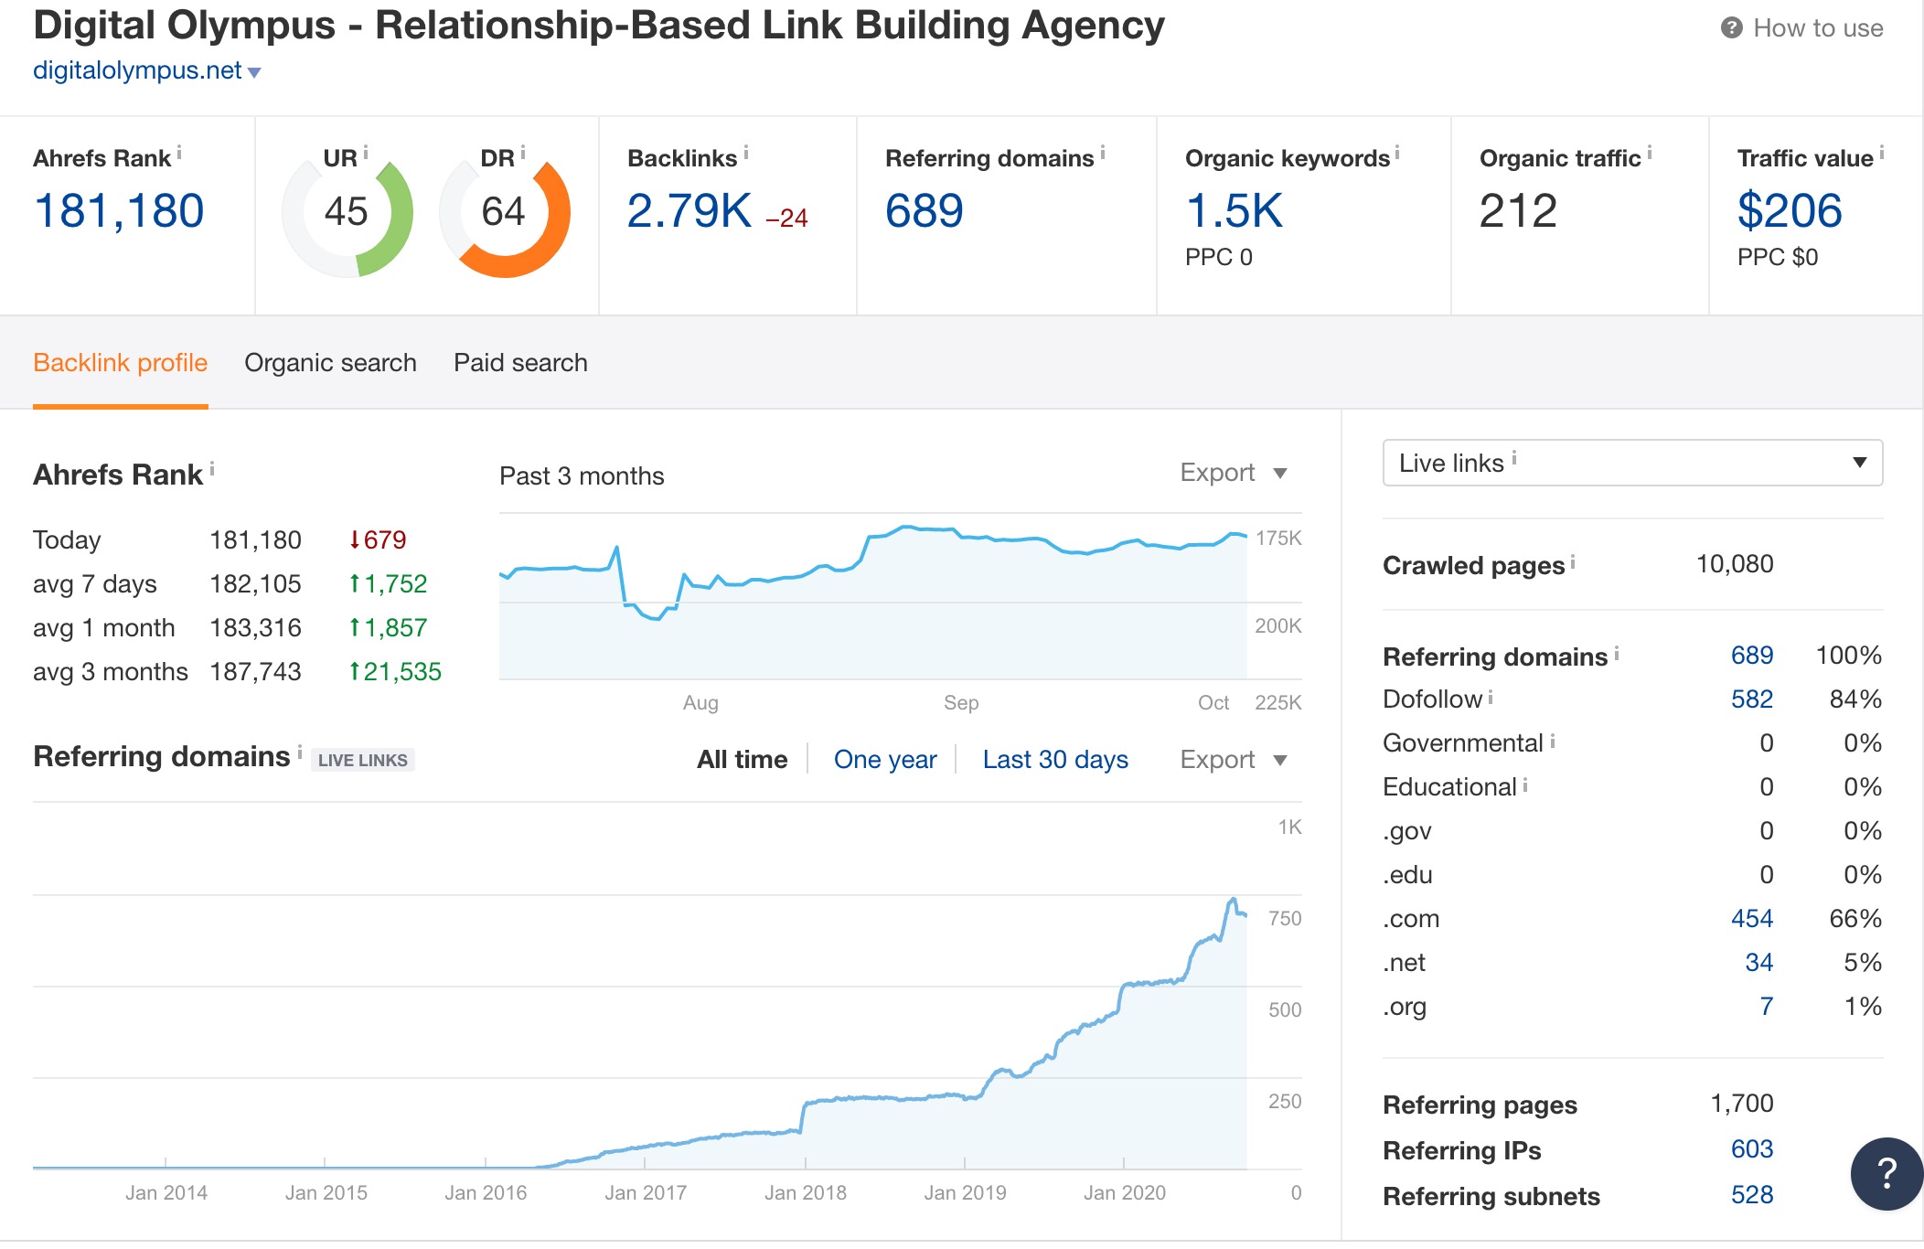Open Export menu for Ahrefs Rank chart
The width and height of the screenshot is (1924, 1249).
(x=1234, y=473)
